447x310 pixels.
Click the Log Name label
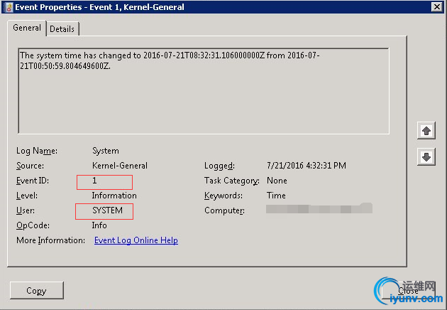point(37,151)
